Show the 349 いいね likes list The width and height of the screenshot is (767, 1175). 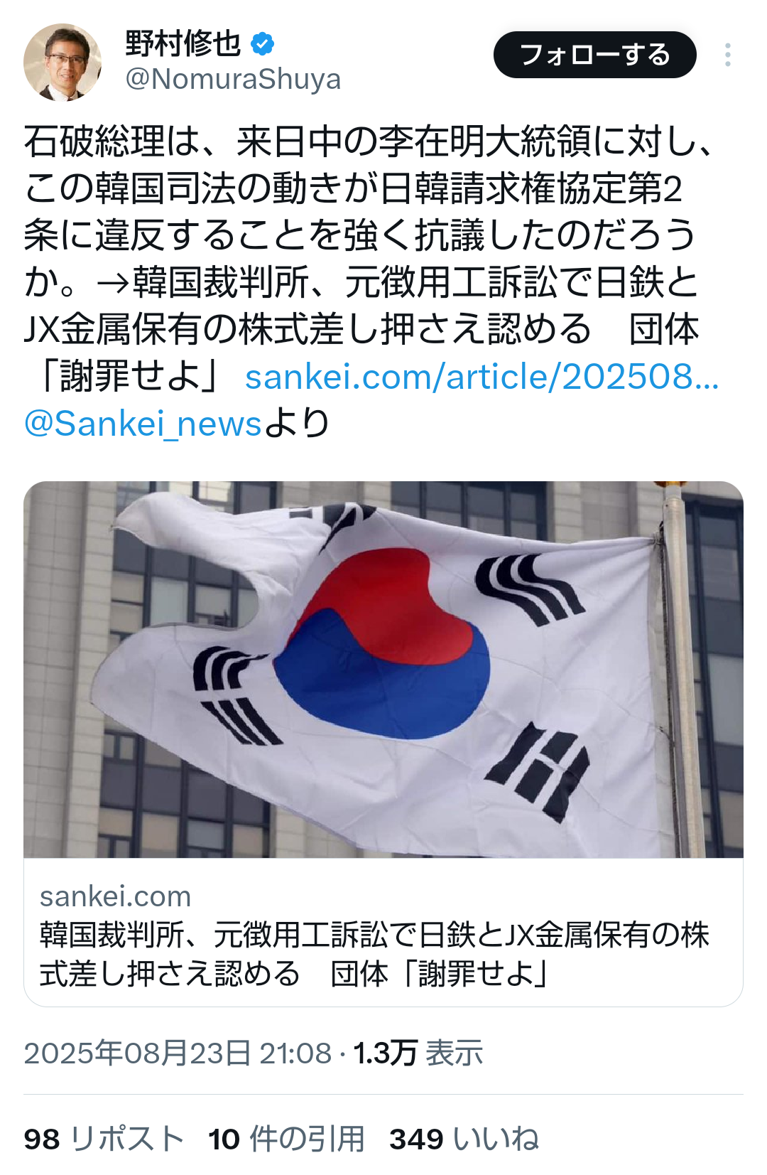click(x=464, y=1139)
